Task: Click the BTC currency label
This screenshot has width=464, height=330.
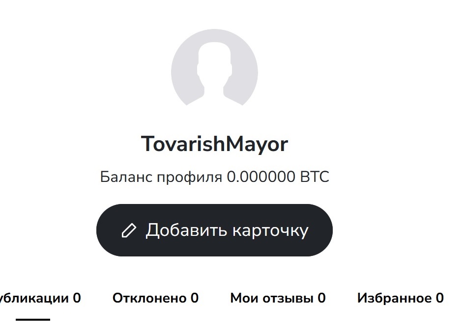Action: pyautogui.click(x=315, y=177)
